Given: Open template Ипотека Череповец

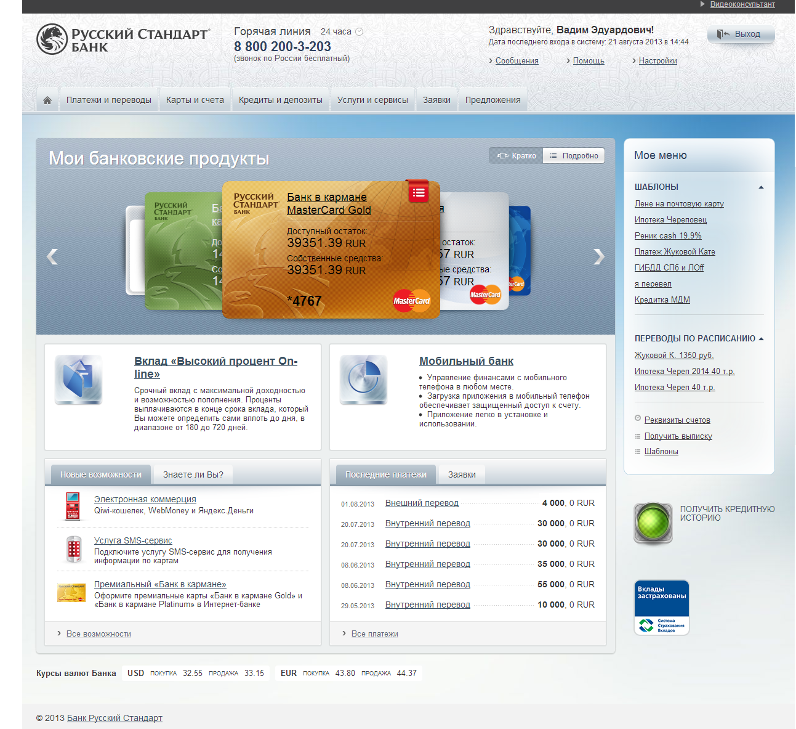Looking at the screenshot, I should pos(670,220).
